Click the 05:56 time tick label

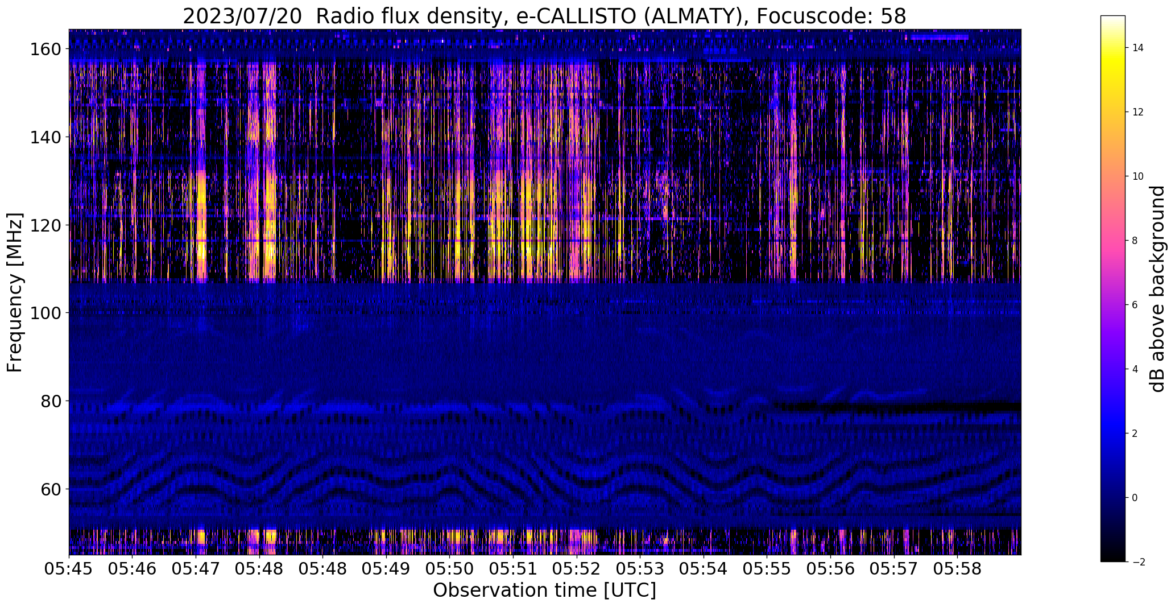coord(830,569)
